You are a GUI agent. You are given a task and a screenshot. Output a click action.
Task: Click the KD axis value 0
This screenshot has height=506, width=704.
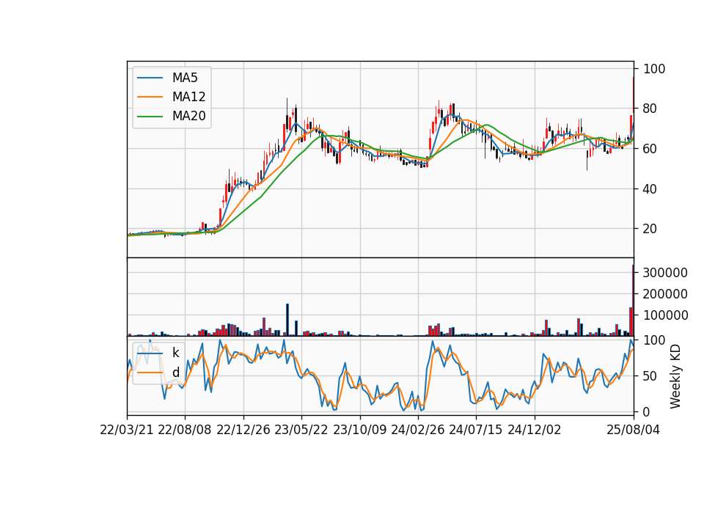(647, 412)
